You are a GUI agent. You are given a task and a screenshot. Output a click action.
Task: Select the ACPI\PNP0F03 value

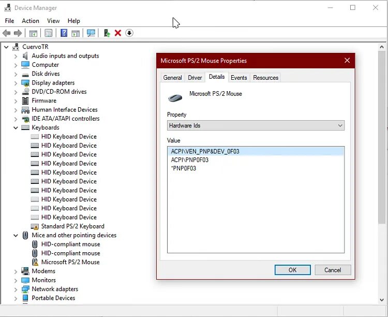(190, 160)
